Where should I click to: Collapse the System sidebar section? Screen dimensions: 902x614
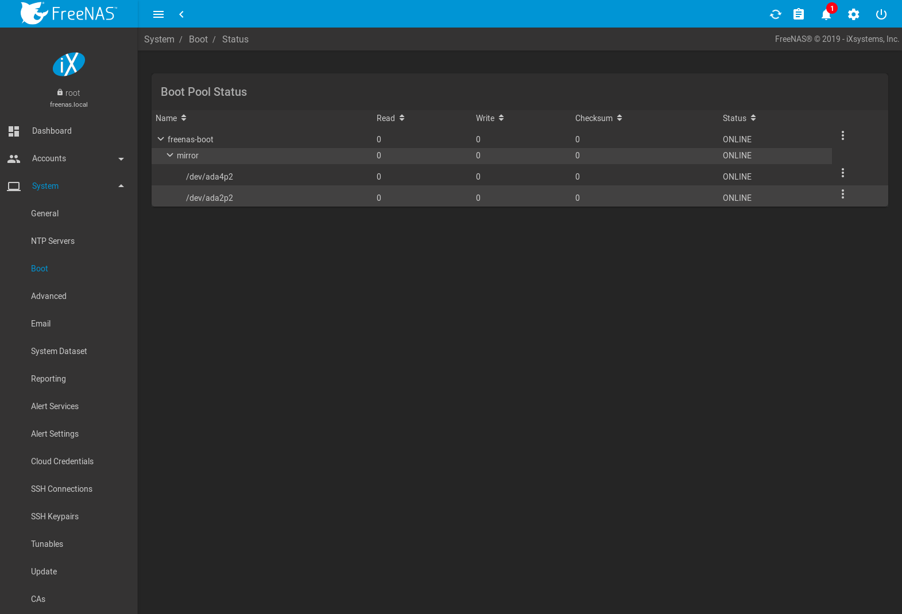click(121, 186)
